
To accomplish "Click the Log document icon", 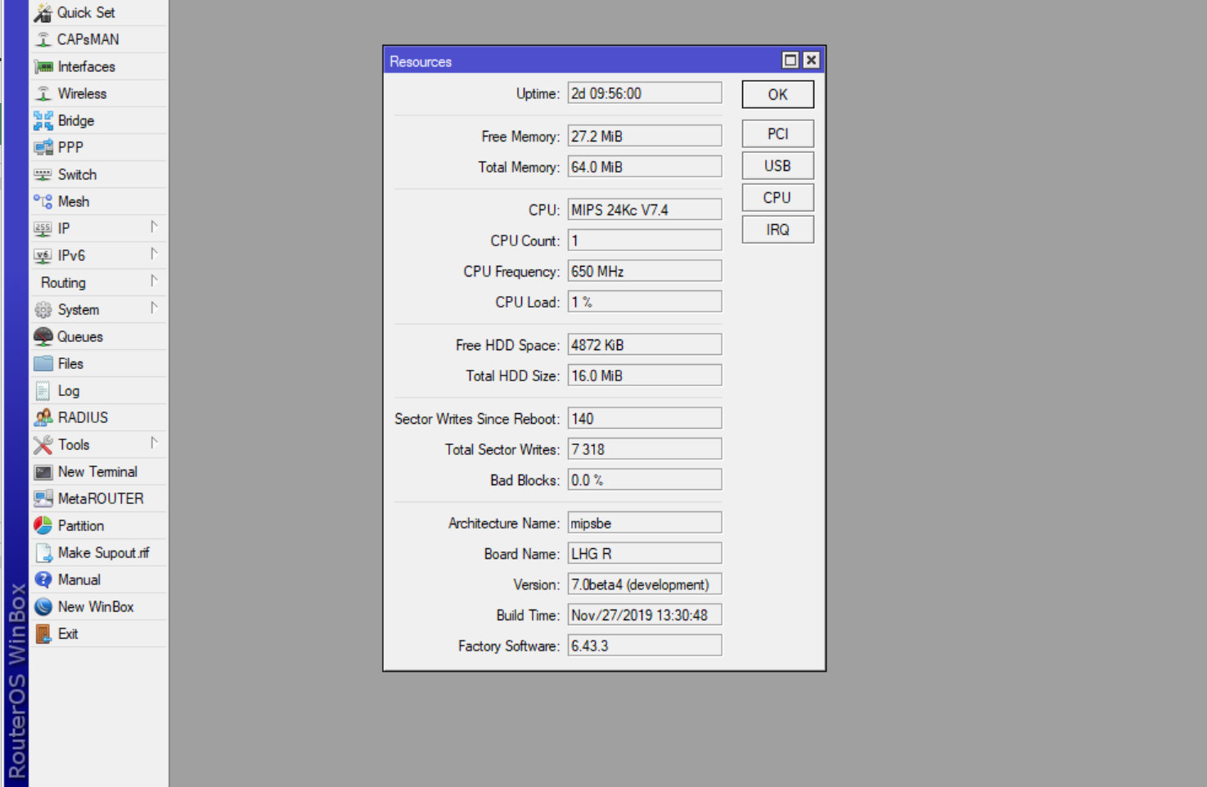I will pos(43,391).
